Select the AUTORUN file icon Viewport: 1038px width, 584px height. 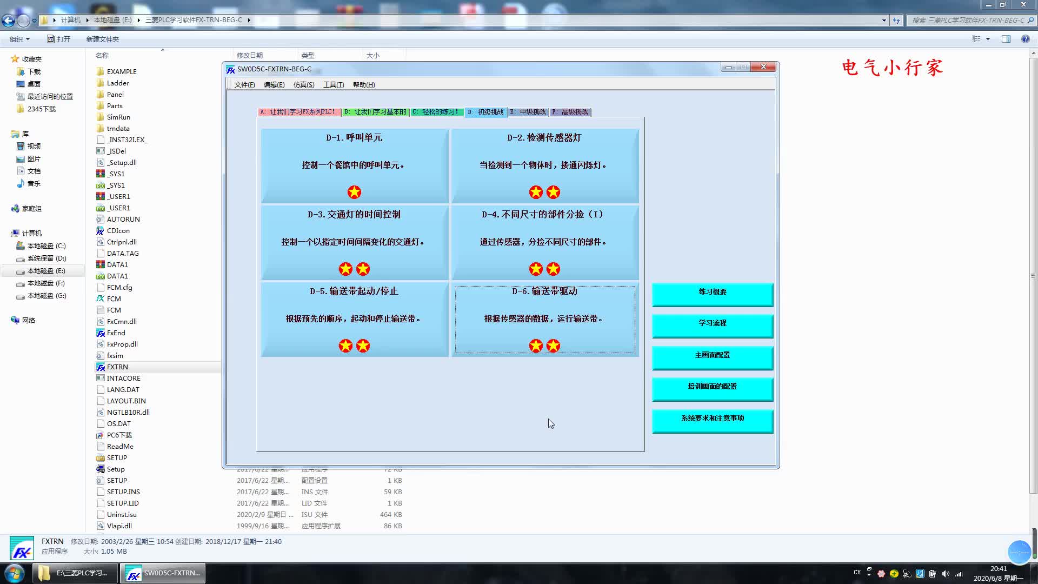click(100, 219)
